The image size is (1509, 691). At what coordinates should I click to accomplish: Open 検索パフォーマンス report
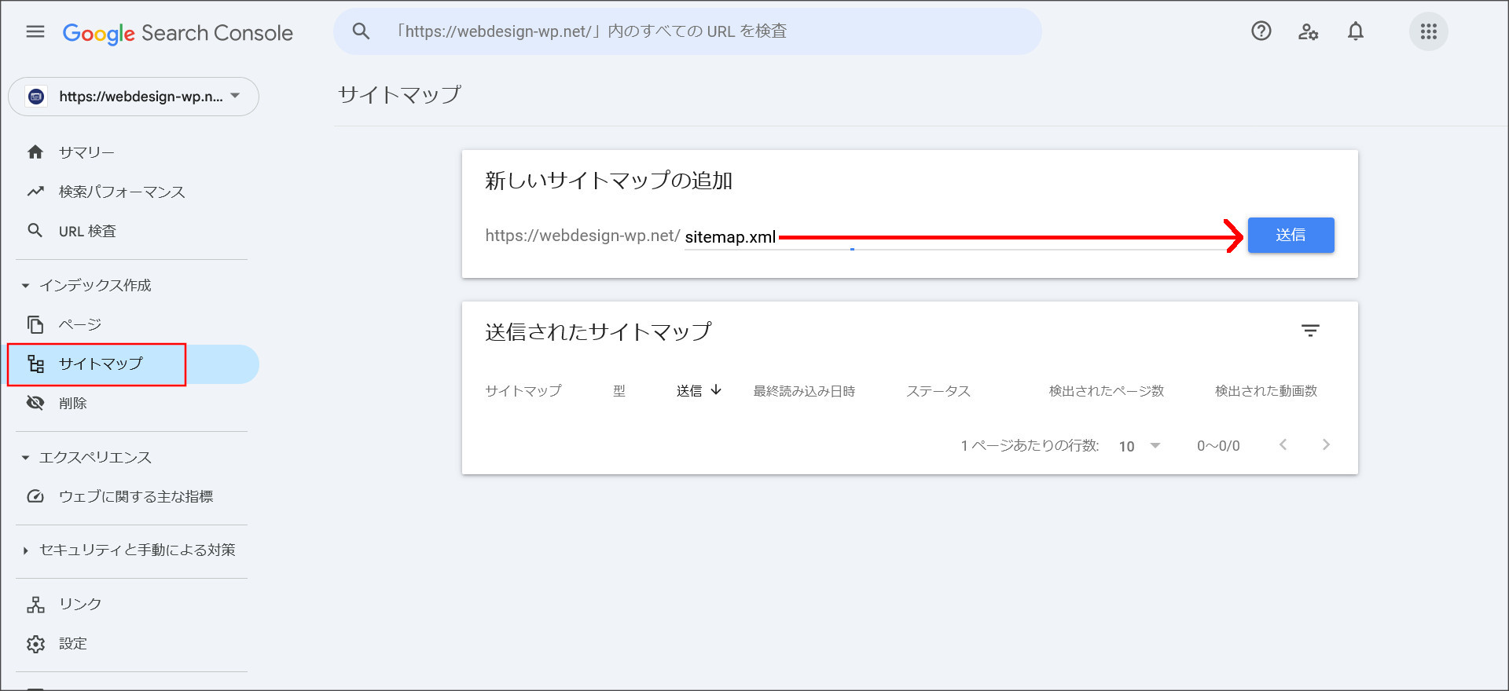122,192
